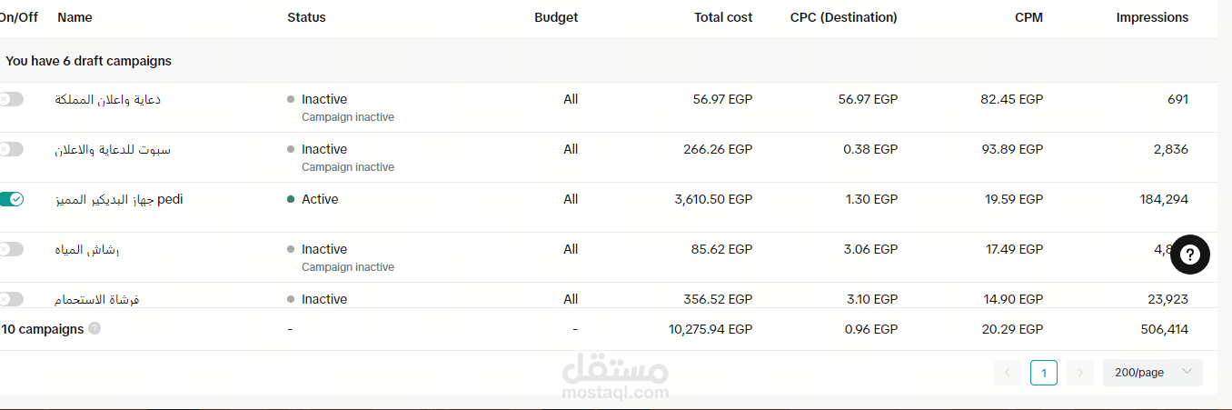Viewport: 1232px width, 410px height.
Task: Toggle the فرشاة الاستحمام campaign on
Action: coord(12,299)
